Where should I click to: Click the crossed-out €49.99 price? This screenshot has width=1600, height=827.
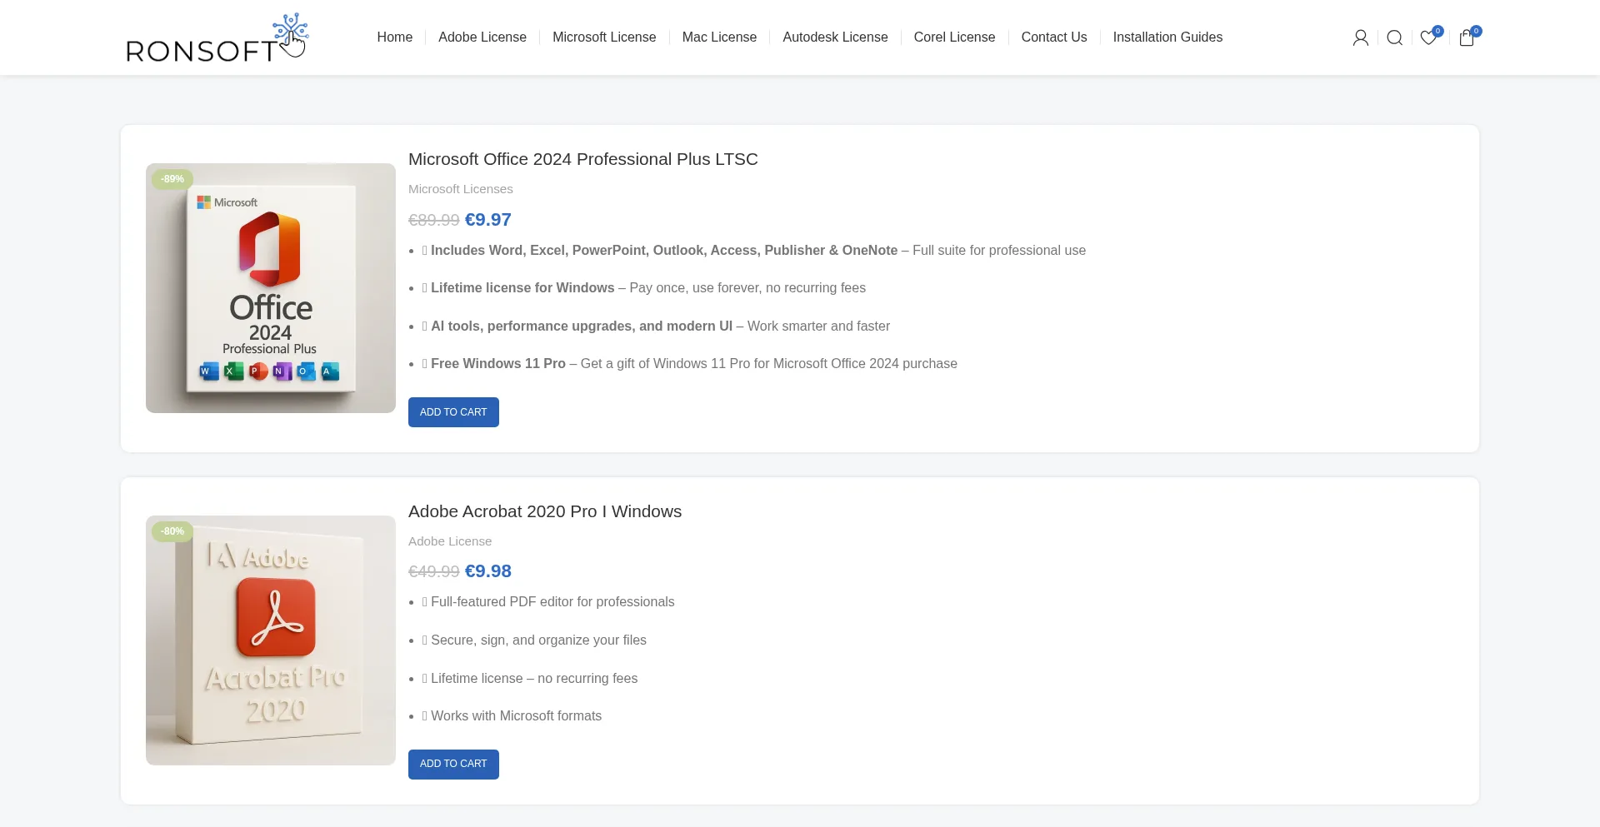(x=434, y=571)
